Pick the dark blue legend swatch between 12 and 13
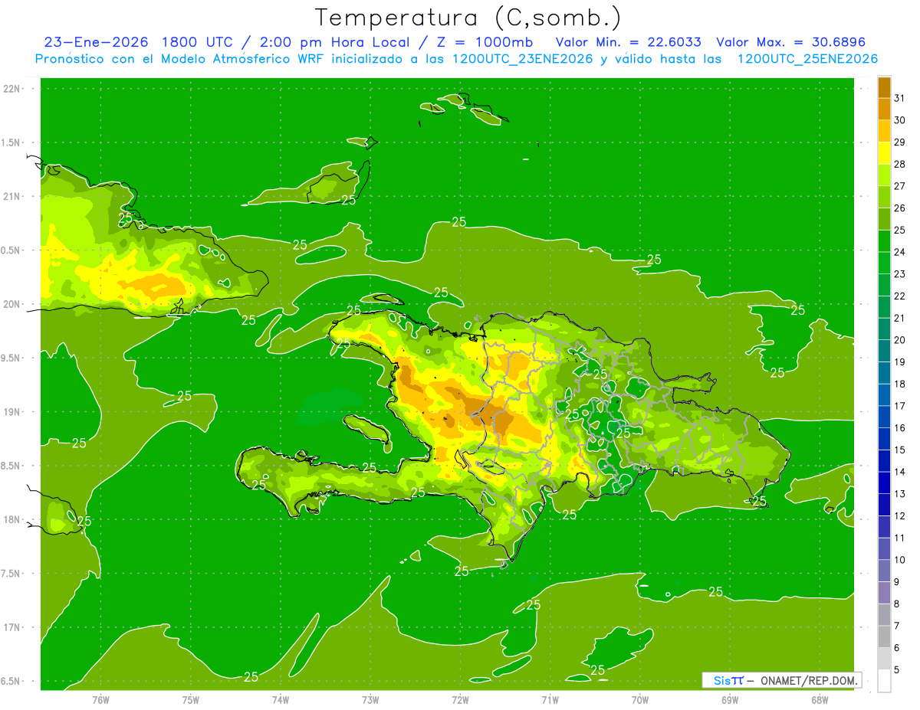 click(884, 505)
